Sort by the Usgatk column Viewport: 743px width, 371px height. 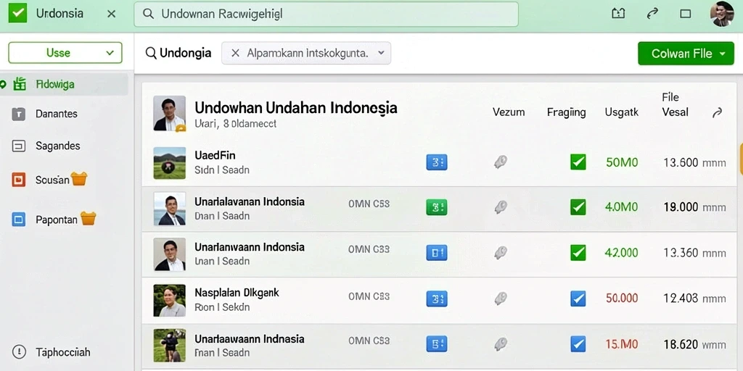tap(622, 112)
